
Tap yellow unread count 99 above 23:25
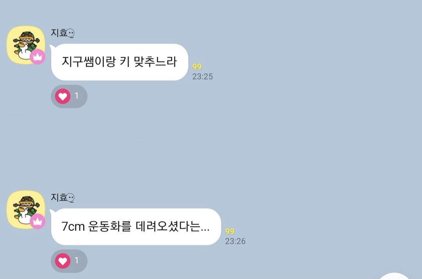tap(197, 67)
